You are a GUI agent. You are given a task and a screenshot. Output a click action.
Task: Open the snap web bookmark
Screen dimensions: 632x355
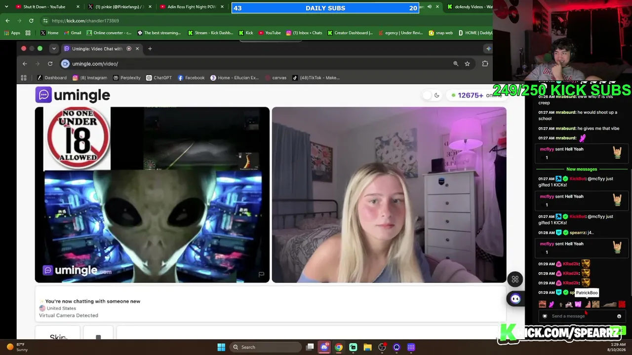[x=441, y=33]
